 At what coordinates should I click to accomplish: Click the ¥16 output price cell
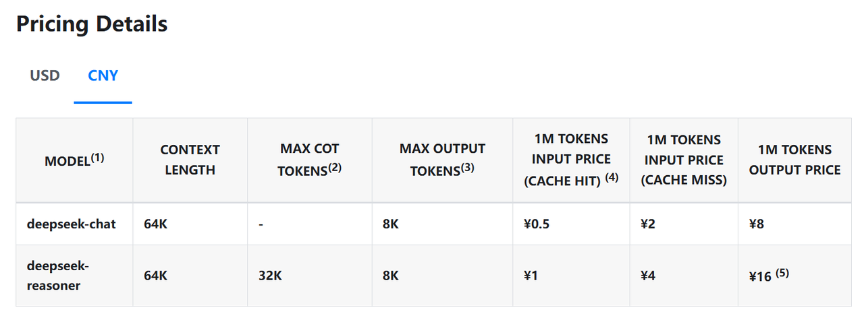[x=794, y=276]
